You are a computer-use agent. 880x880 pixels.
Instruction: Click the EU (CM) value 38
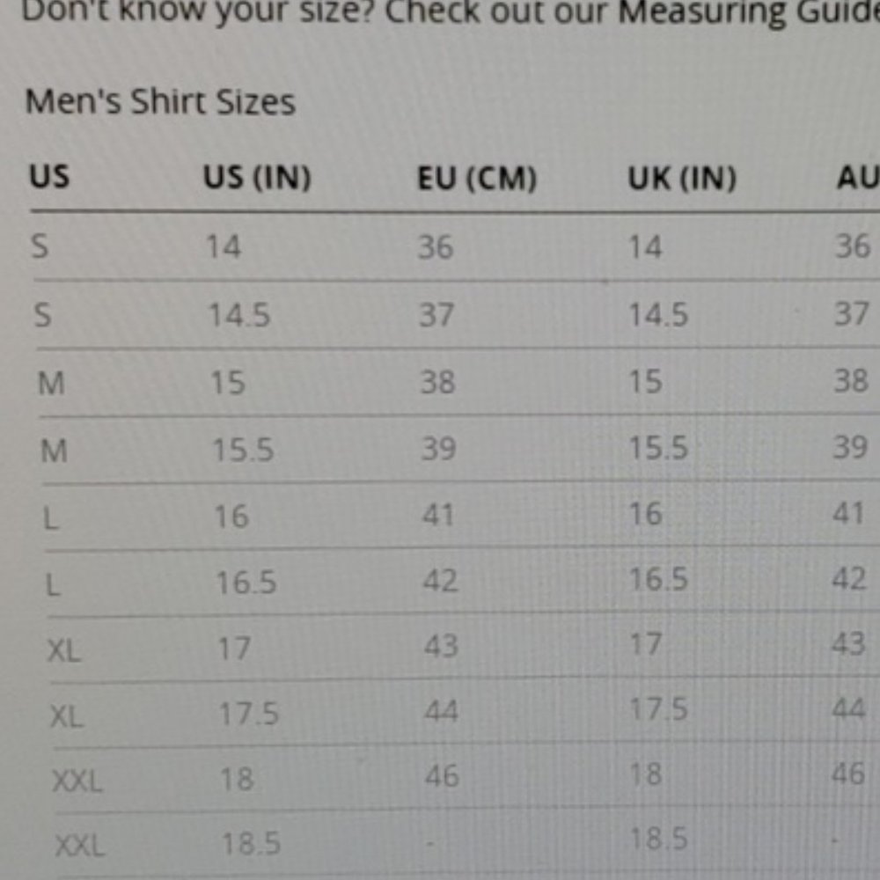click(437, 382)
